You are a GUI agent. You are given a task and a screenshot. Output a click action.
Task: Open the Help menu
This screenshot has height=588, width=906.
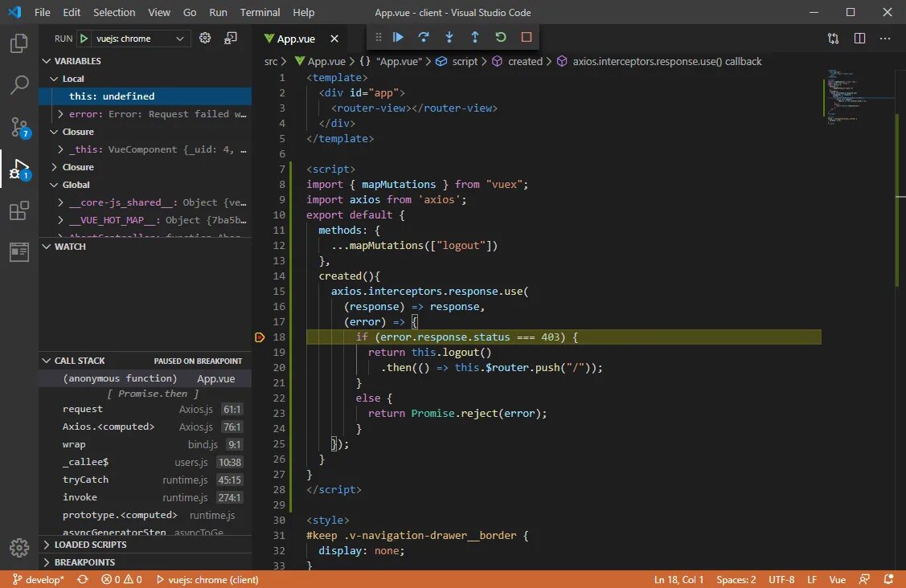[x=303, y=12]
